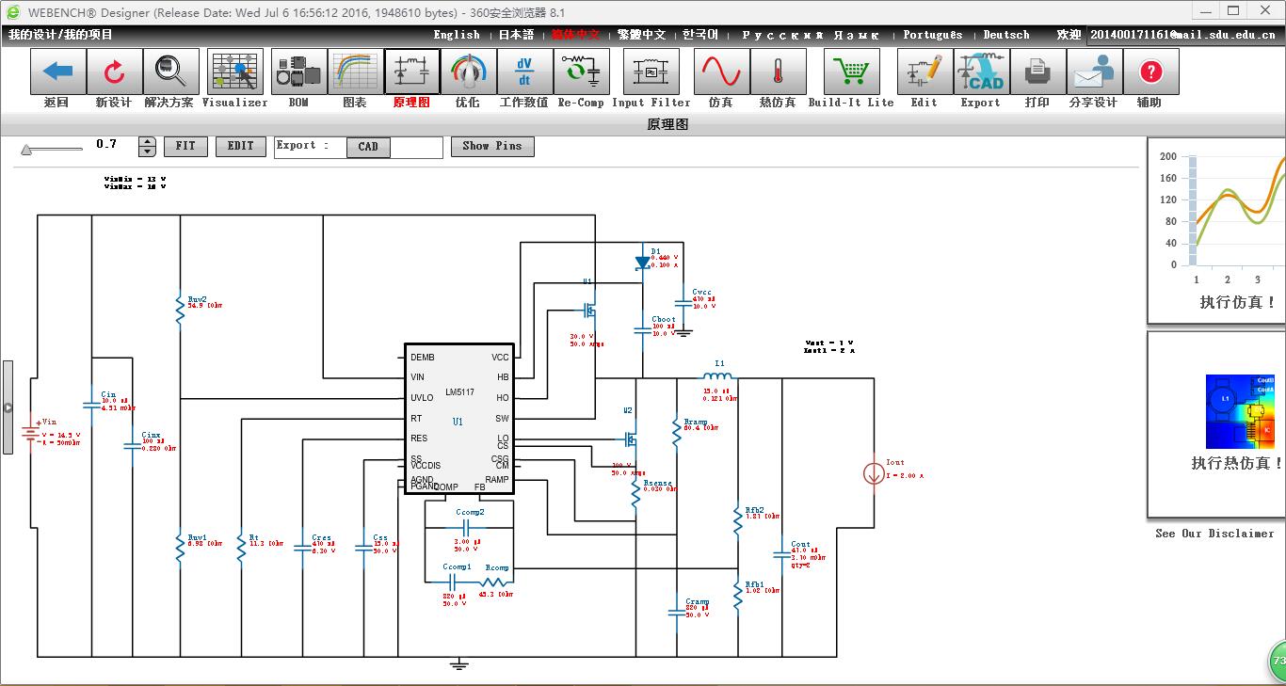Click the Export CAD toolbar icon

pyautogui.click(x=980, y=72)
